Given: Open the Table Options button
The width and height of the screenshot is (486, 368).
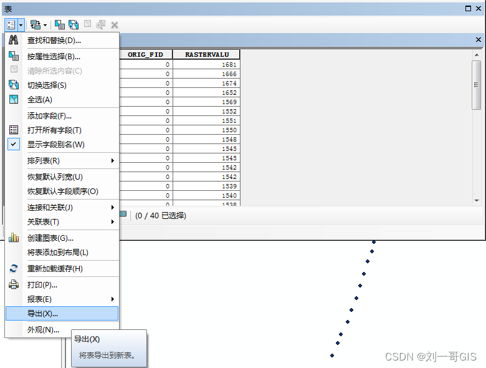Looking at the screenshot, I should (x=11, y=25).
